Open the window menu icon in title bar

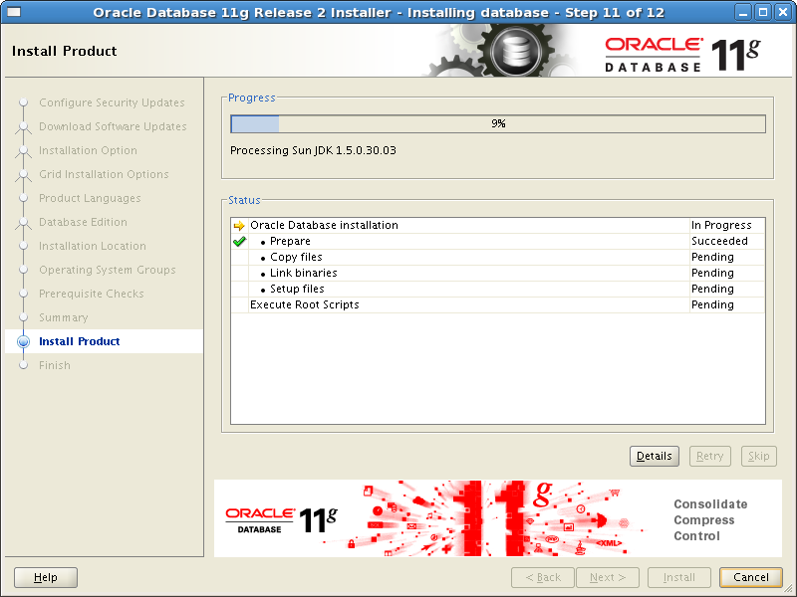click(14, 12)
